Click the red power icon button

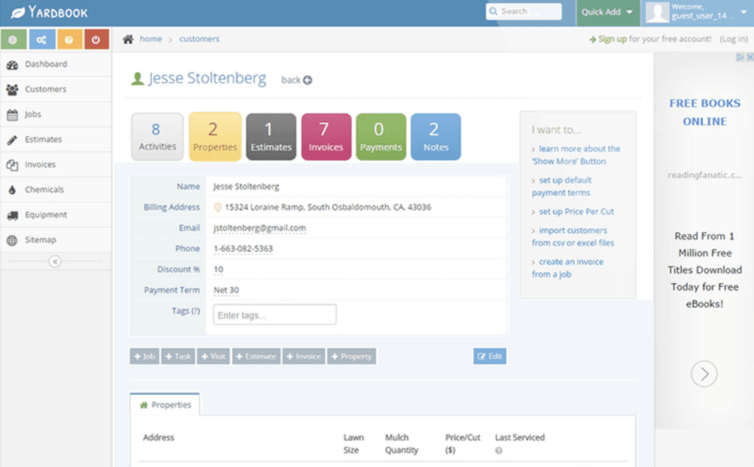[x=96, y=40]
